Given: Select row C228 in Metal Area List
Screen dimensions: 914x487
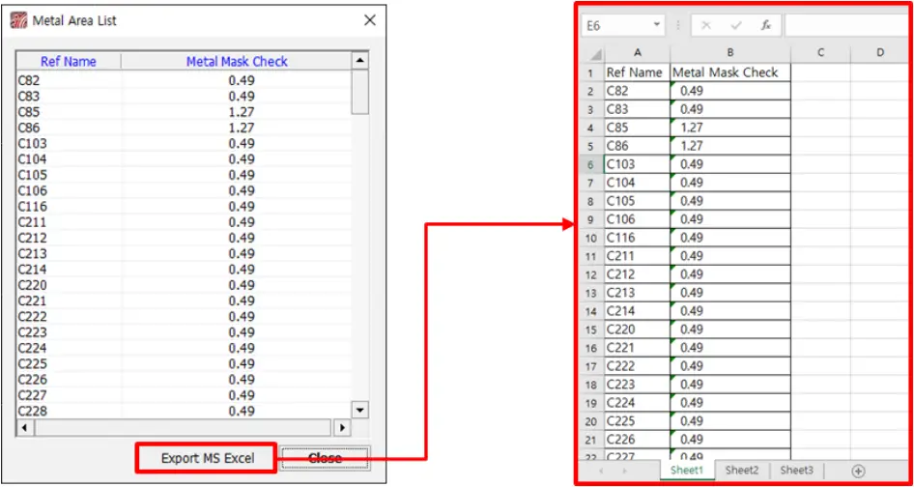Looking at the screenshot, I should 184,412.
